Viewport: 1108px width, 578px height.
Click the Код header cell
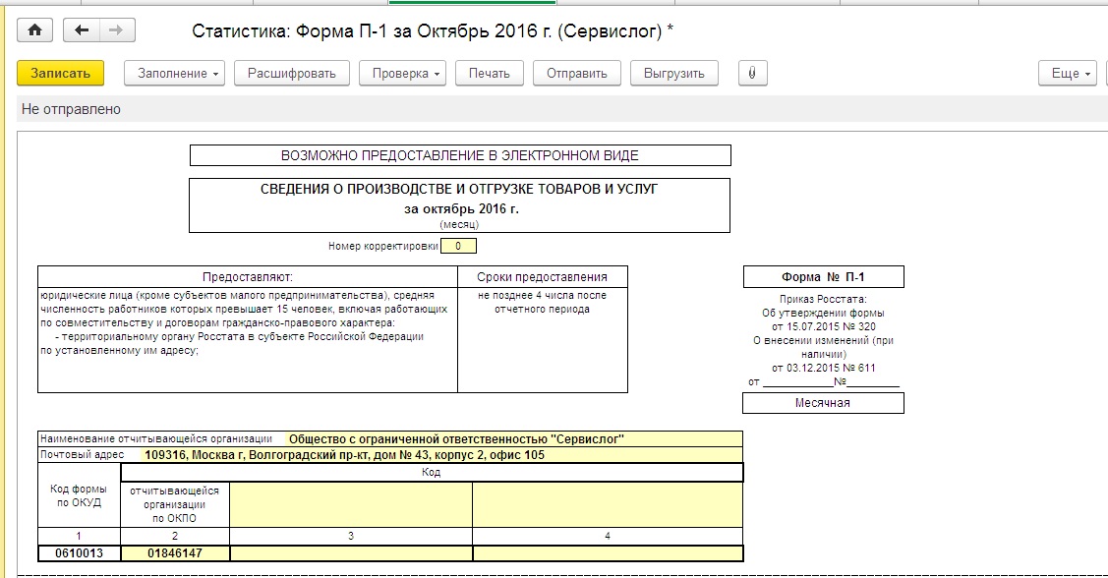click(x=431, y=472)
